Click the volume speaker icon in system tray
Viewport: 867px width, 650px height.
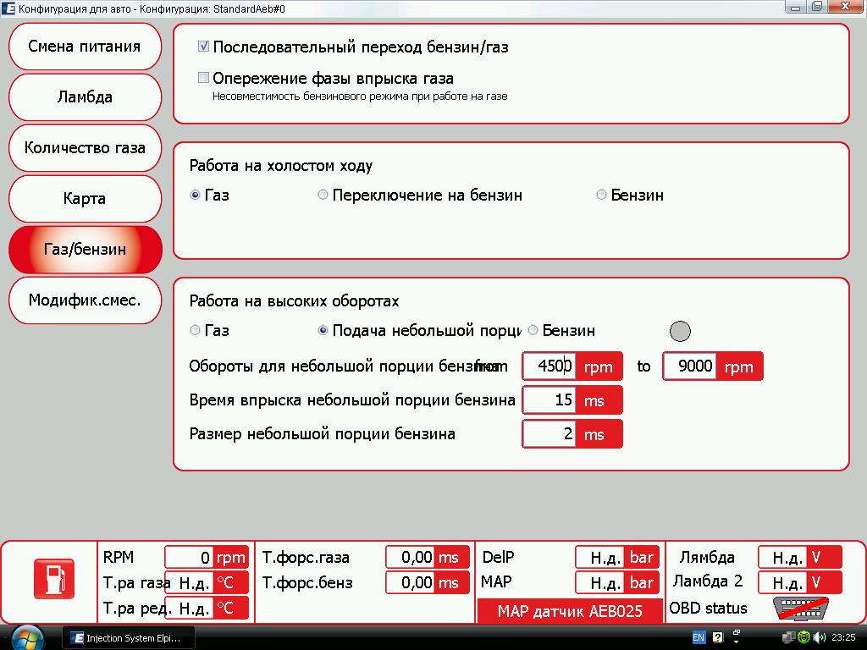819,637
